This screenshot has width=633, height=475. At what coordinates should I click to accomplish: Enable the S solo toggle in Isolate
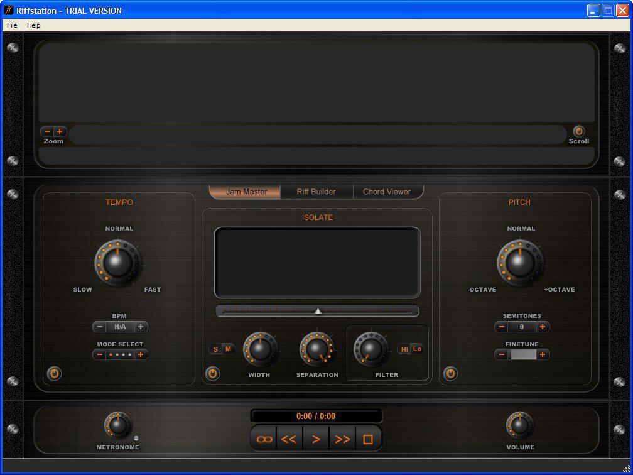click(215, 348)
